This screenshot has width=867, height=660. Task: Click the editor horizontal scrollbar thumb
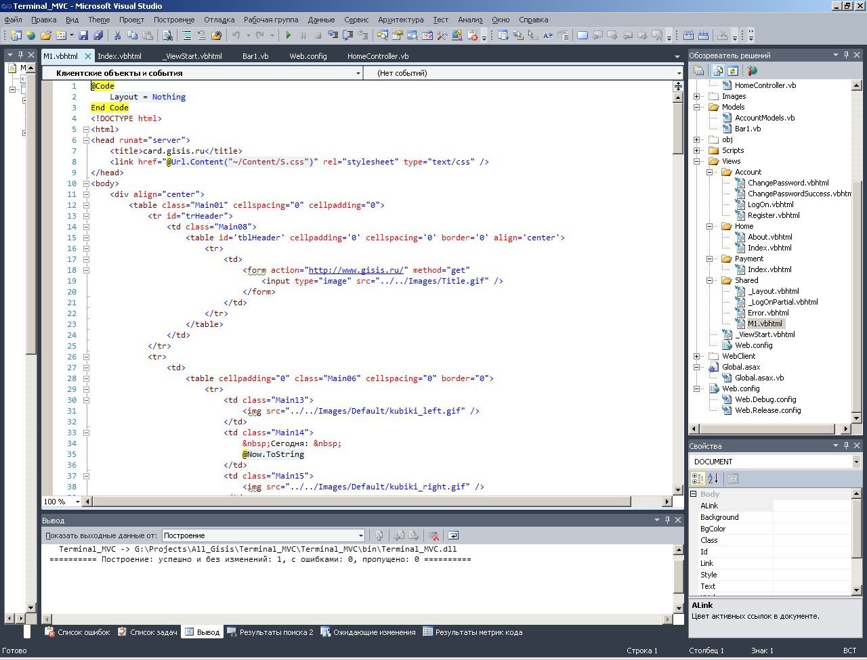(362, 502)
